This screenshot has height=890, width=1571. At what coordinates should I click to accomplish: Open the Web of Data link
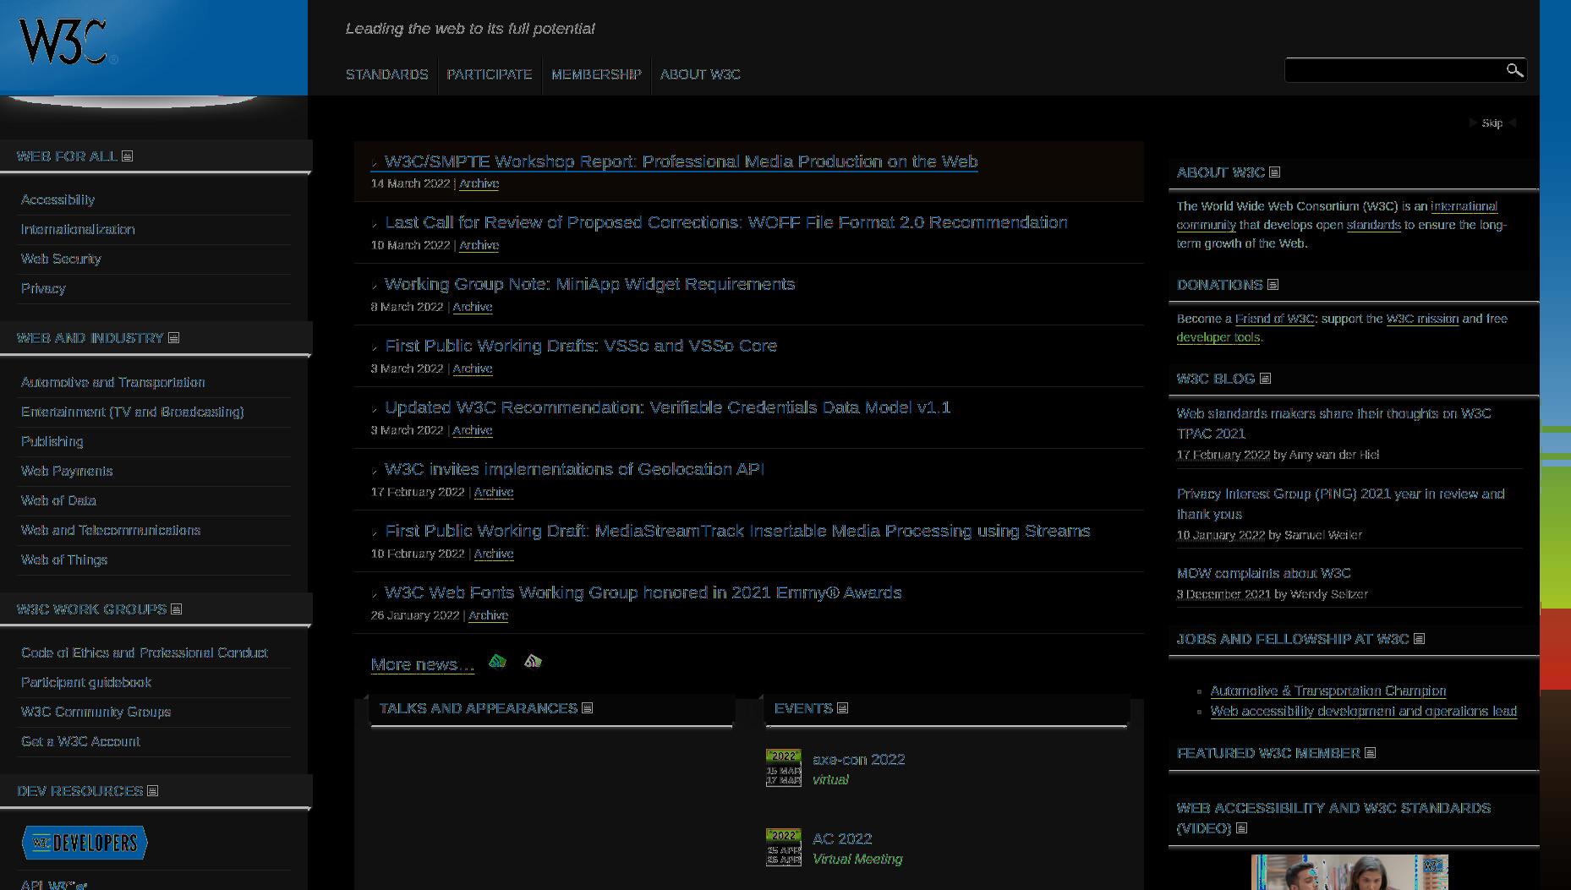[x=58, y=500]
